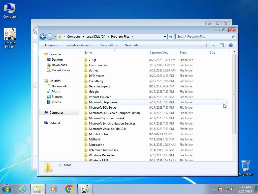258x194 pixels.
Task: Select Microsoft SQL Server folder name
Action: tap(103, 107)
